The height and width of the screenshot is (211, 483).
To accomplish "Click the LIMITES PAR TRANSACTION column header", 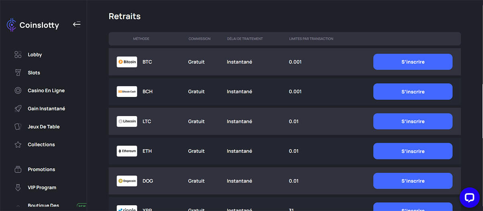I will 311,39.
